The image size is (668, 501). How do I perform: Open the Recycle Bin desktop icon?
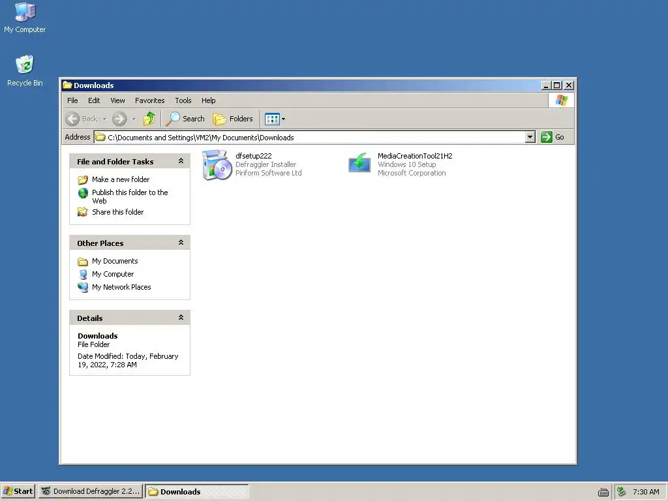25,70
